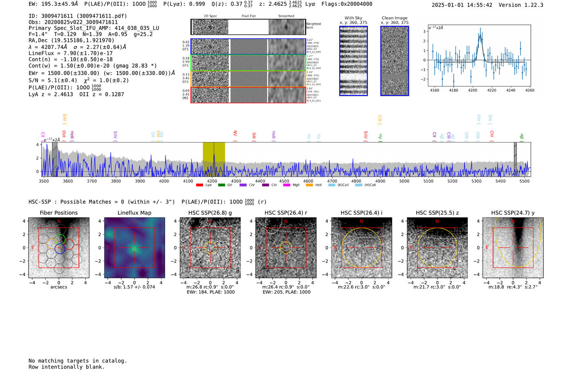Click the (K)CaII legend swatch
Viewport: 572px width, 389px height.
(332, 185)
